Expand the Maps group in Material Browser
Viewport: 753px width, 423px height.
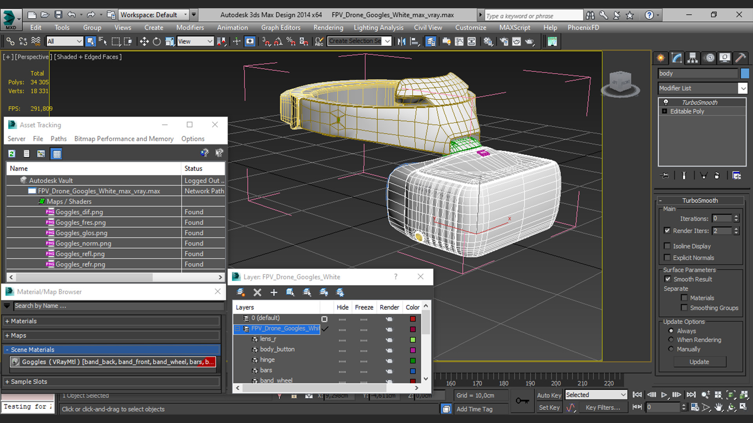tap(7, 335)
